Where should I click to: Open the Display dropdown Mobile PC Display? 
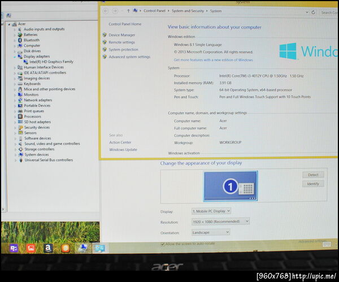pyautogui.click(x=211, y=211)
